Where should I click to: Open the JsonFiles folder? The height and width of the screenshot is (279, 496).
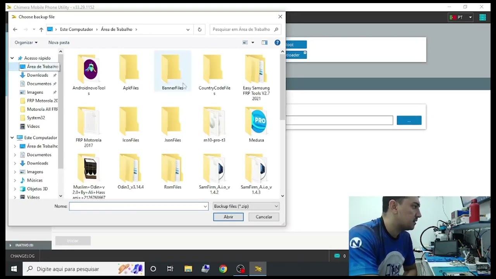point(172,124)
